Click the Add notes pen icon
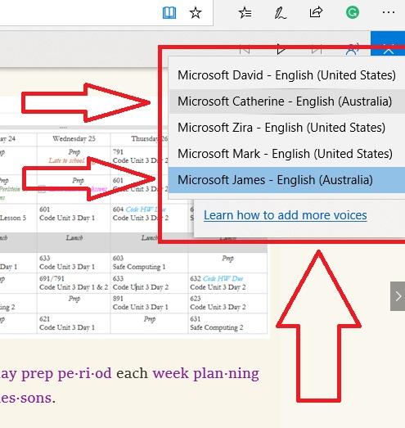The image size is (405, 428). click(281, 12)
